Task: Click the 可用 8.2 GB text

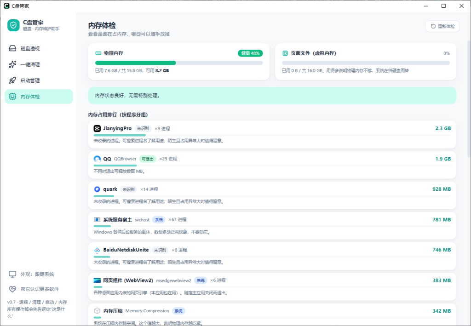Action: tap(157, 70)
